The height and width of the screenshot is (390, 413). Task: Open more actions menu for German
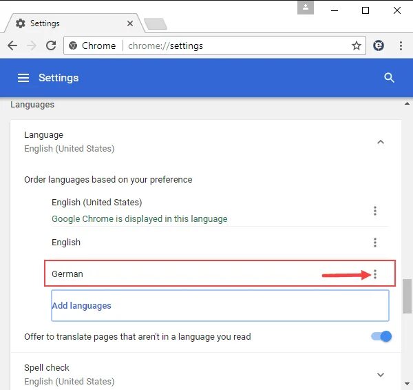click(375, 274)
